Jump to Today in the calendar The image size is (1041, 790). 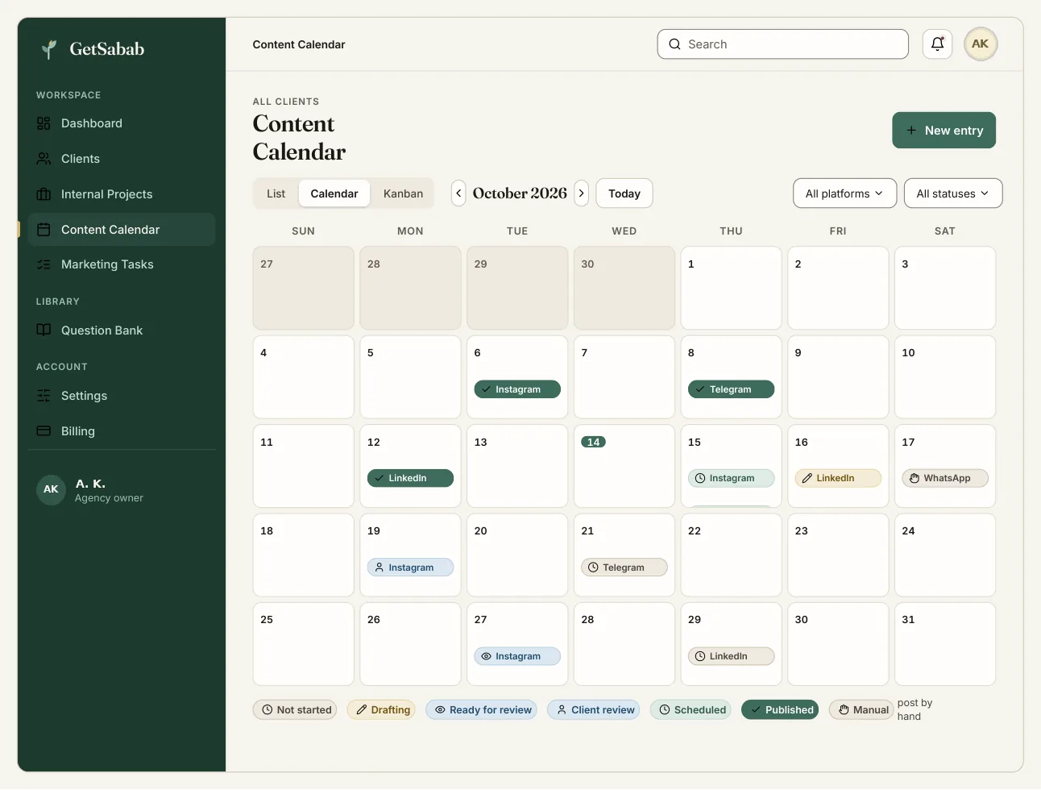pyautogui.click(x=624, y=193)
